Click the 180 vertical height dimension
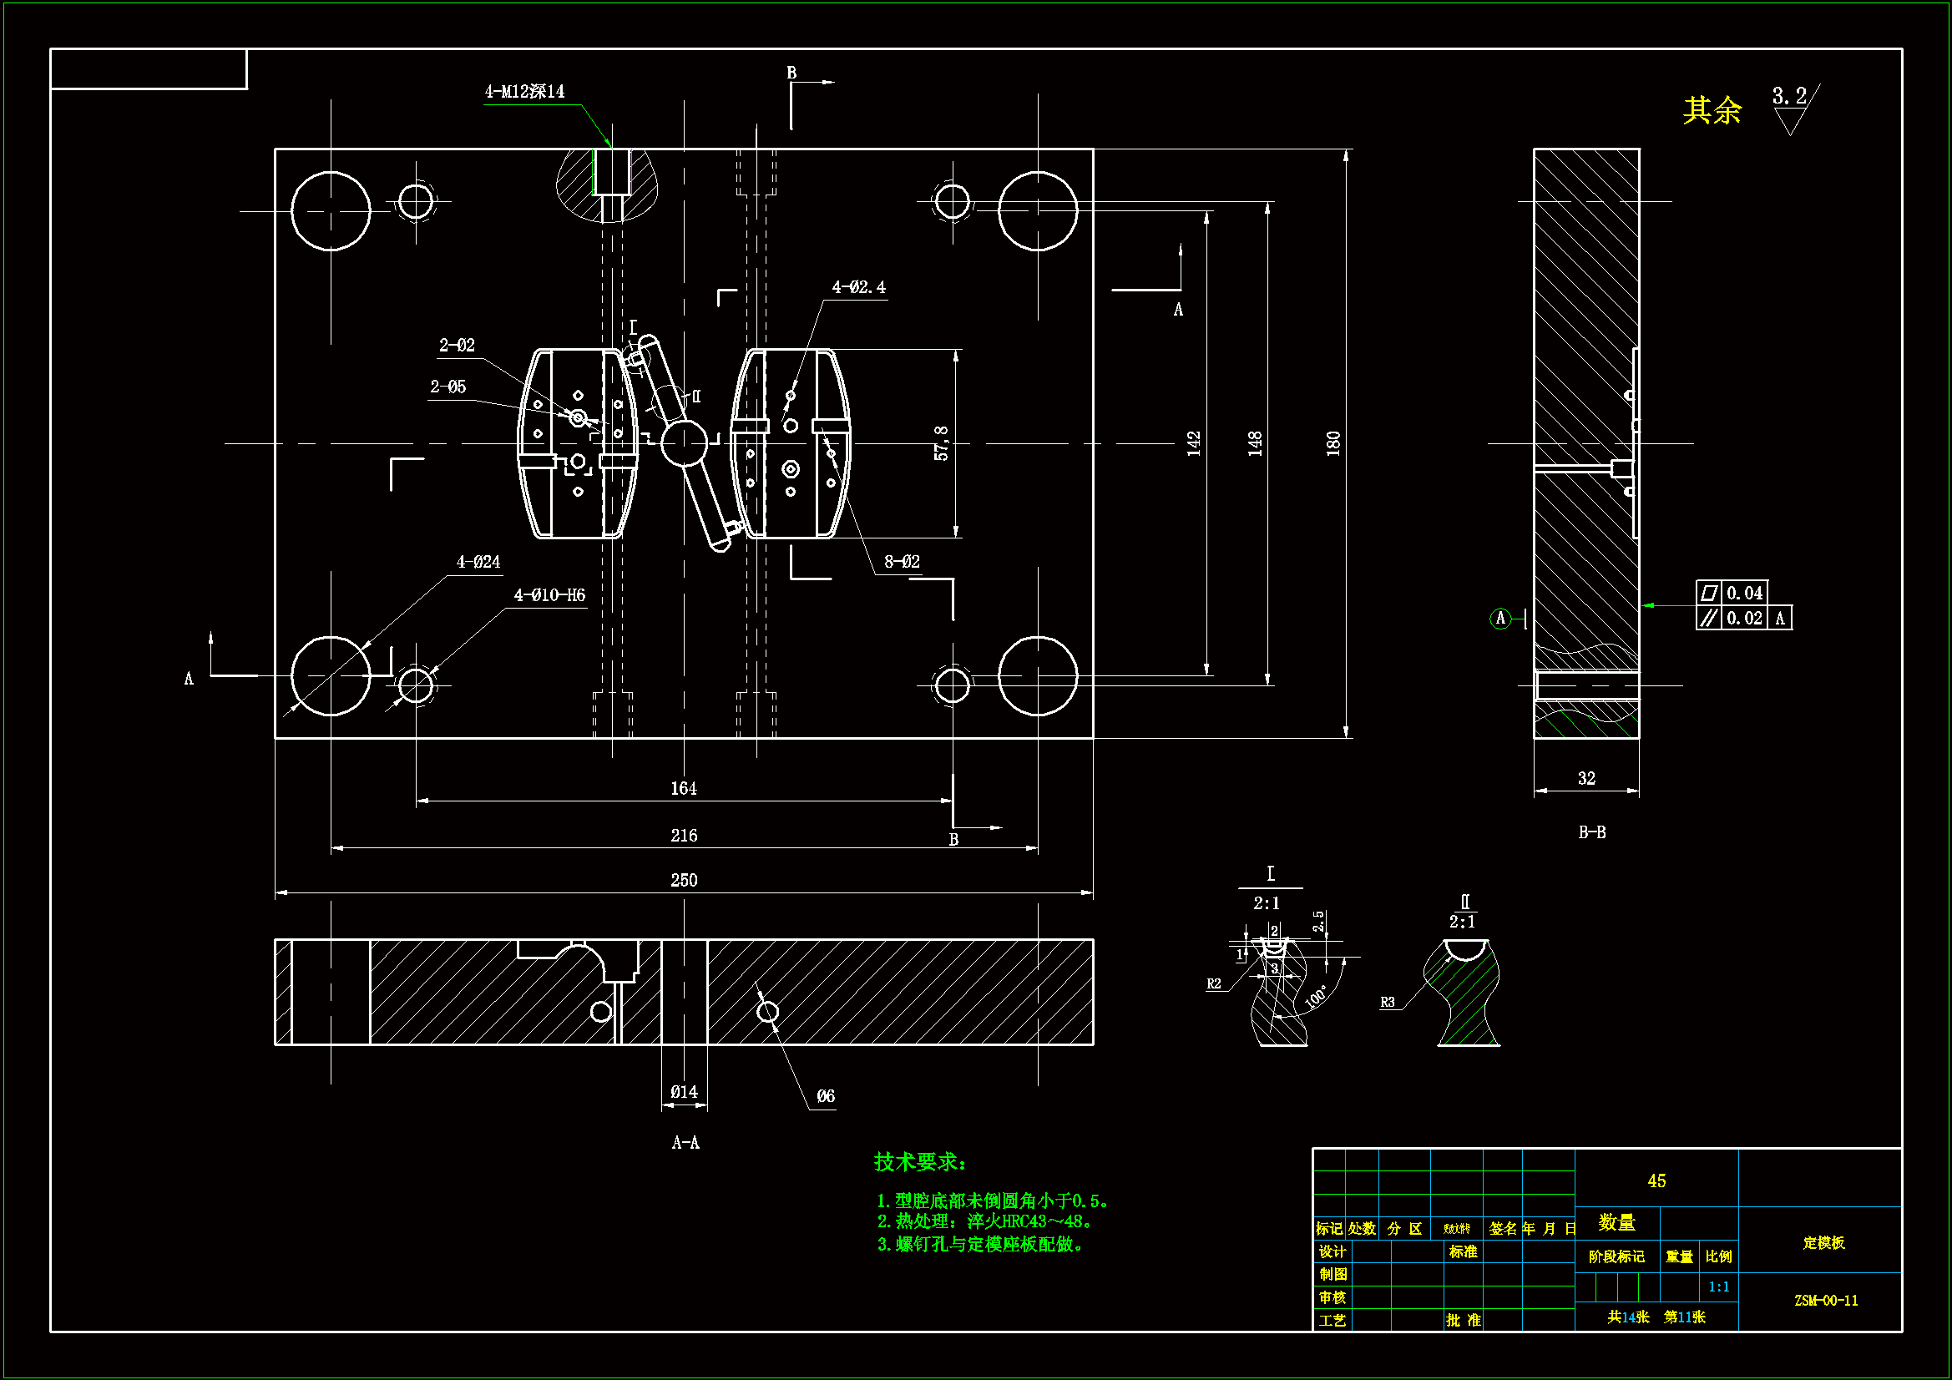Viewport: 1952px width, 1380px height. [x=1333, y=443]
